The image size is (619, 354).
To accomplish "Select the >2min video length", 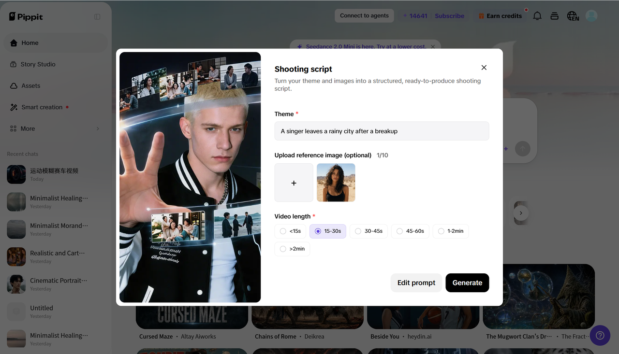I will (292, 249).
